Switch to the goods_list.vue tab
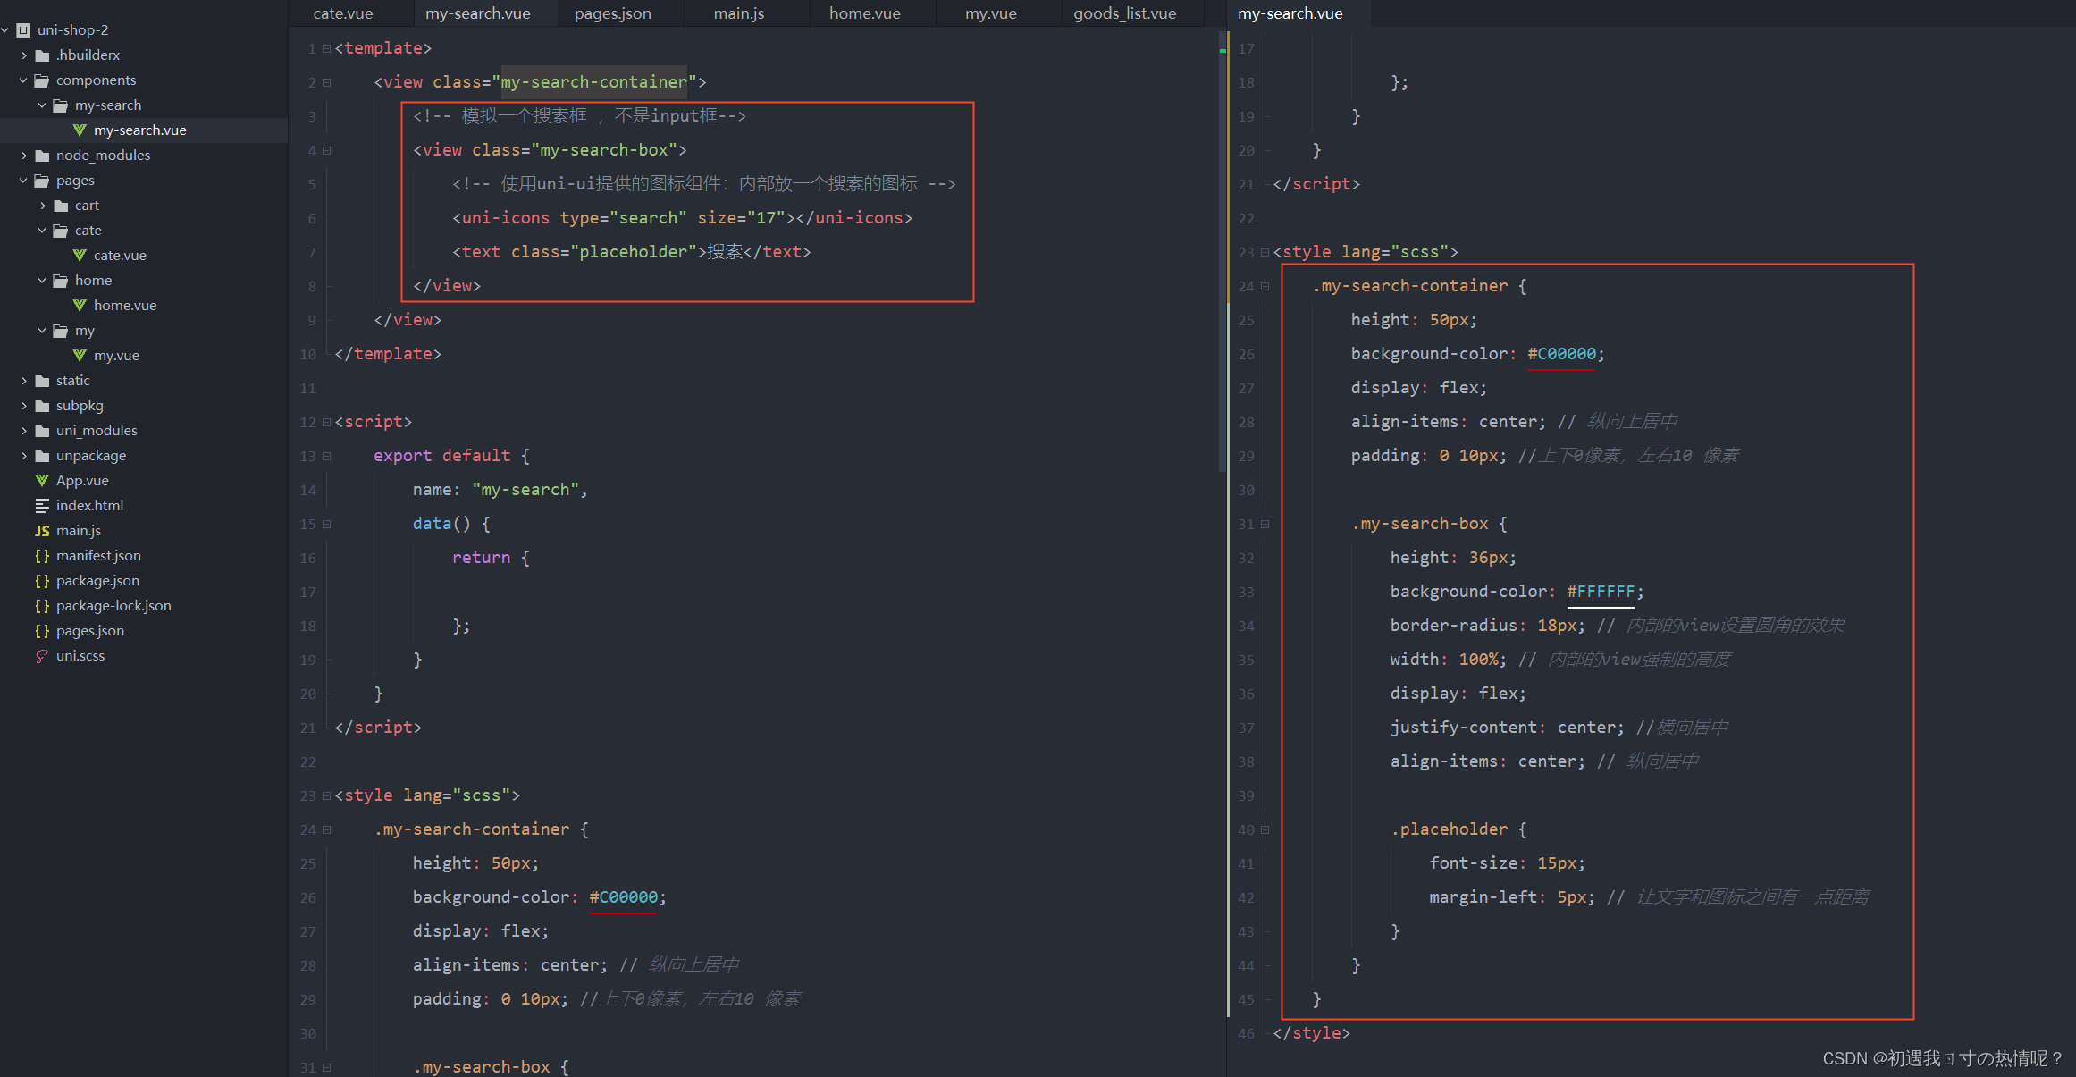The image size is (2076, 1077). (x=1125, y=13)
